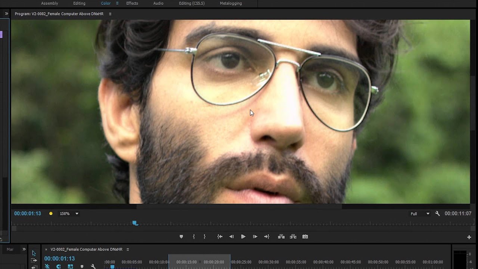This screenshot has width=478, height=269.
Task: Click the timeline playhead on the ruler
Action: pos(112,266)
